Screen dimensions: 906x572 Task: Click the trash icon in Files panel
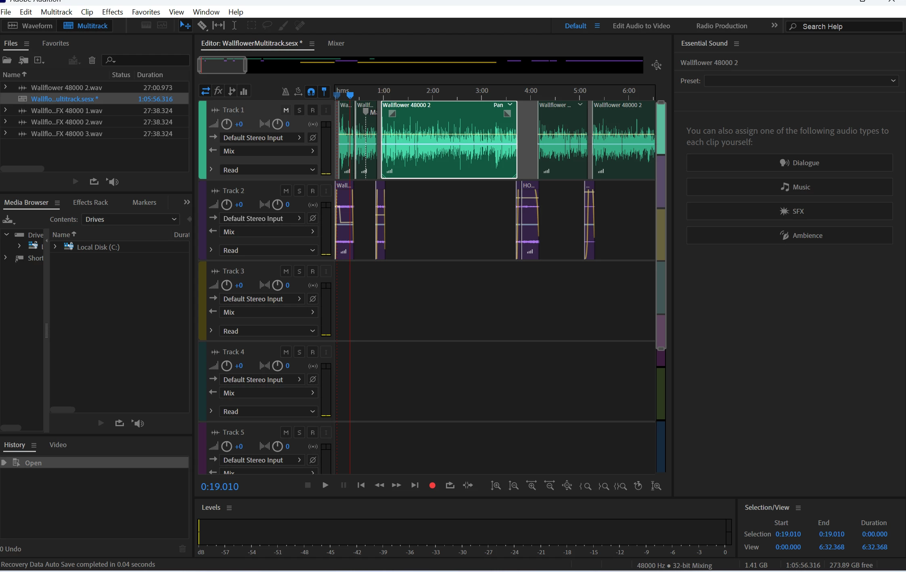click(x=92, y=60)
